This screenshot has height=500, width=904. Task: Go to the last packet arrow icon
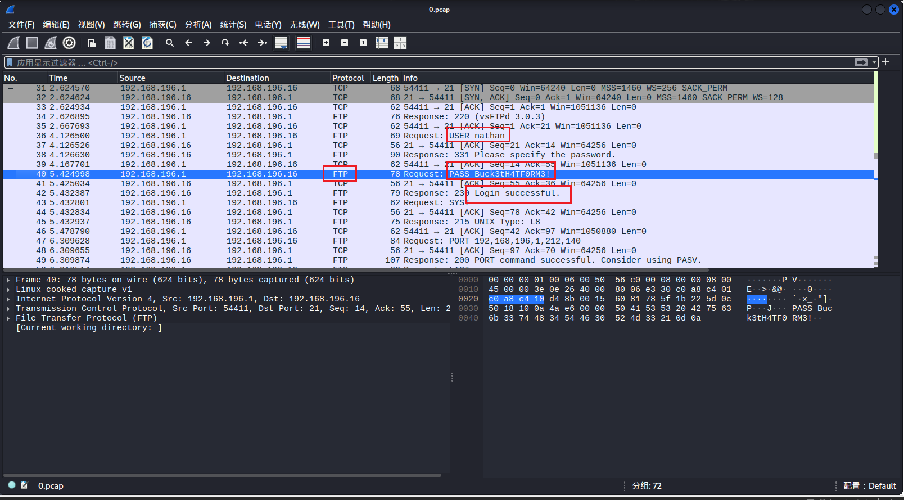pos(262,43)
